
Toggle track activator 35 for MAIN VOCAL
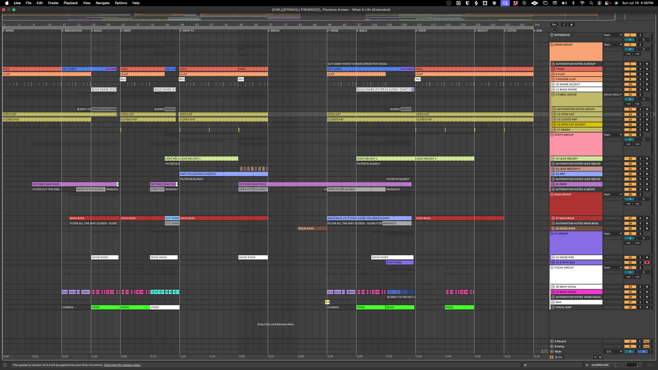point(630,292)
